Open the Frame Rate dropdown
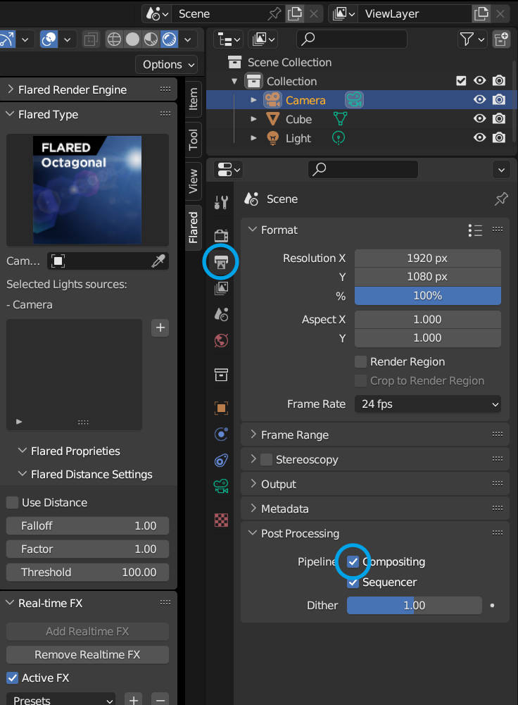Image resolution: width=518 pixels, height=705 pixels. [428, 404]
